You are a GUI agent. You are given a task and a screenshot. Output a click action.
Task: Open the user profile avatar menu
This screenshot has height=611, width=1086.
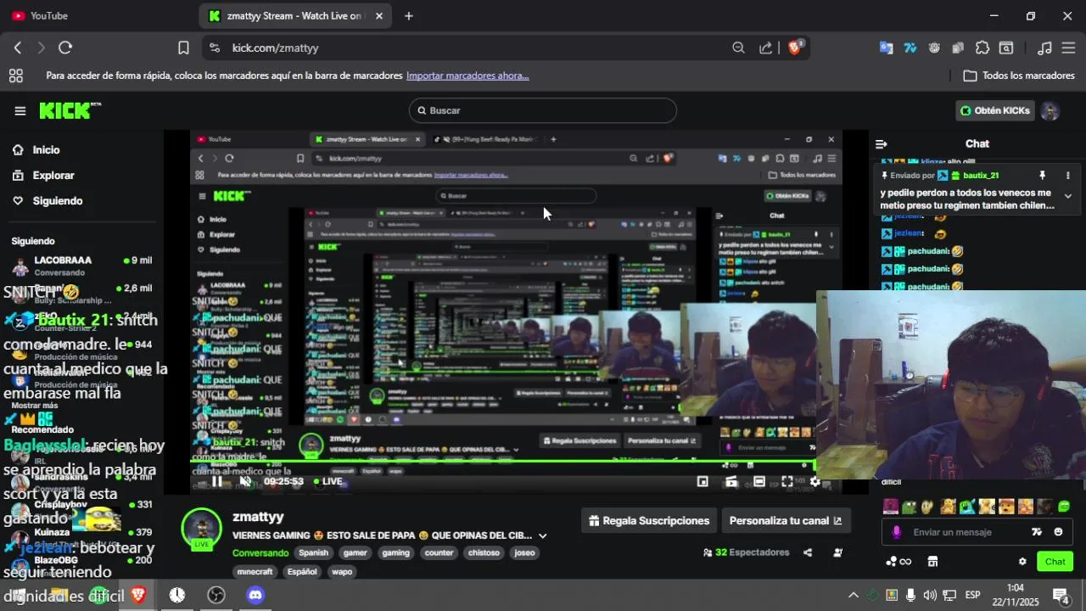(1050, 110)
